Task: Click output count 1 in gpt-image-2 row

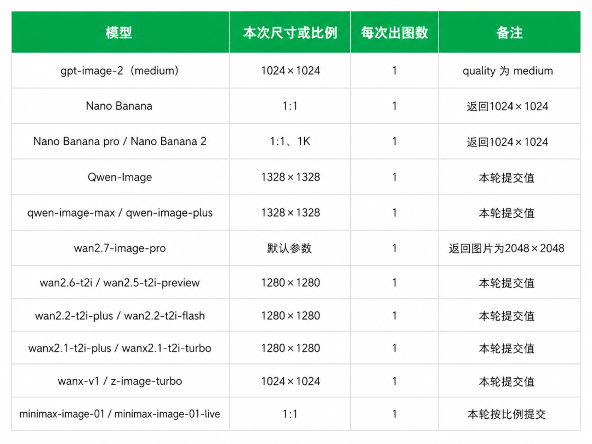Action: 394,71
